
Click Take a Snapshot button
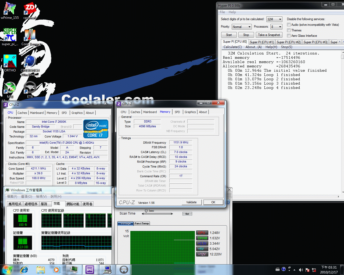coord(269,35)
